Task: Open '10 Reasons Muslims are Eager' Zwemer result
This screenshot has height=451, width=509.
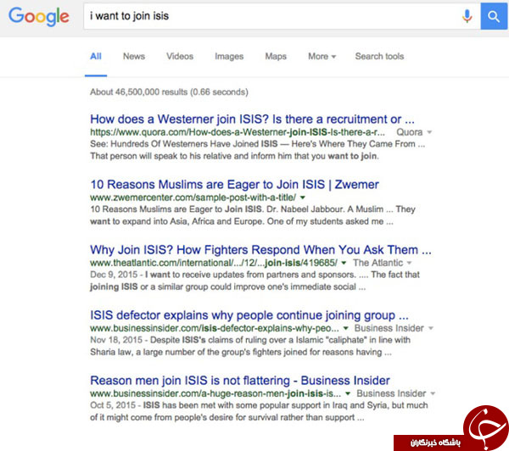Action: (234, 185)
